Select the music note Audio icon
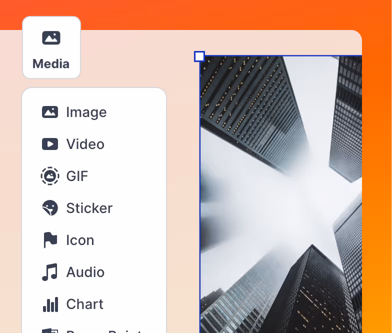 [50, 272]
